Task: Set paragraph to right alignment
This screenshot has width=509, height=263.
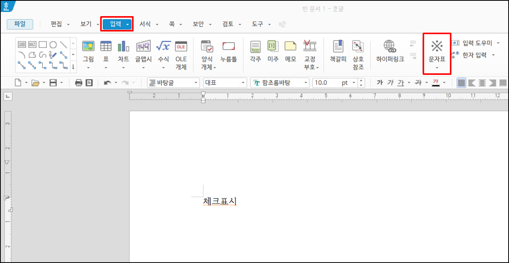Action: tap(492, 83)
